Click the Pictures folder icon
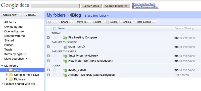The image size is (201, 91). pyautogui.click(x=11, y=79)
